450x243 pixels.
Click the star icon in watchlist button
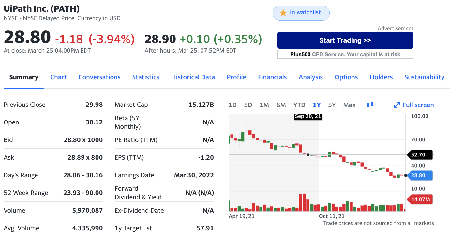(x=283, y=13)
